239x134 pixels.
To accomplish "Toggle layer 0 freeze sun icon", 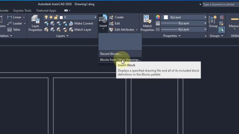I will coord(51,17).
